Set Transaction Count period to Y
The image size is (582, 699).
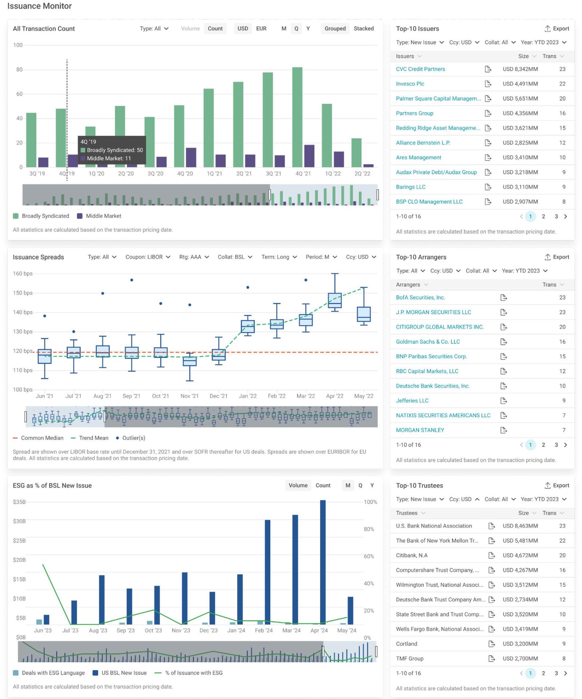[308, 28]
